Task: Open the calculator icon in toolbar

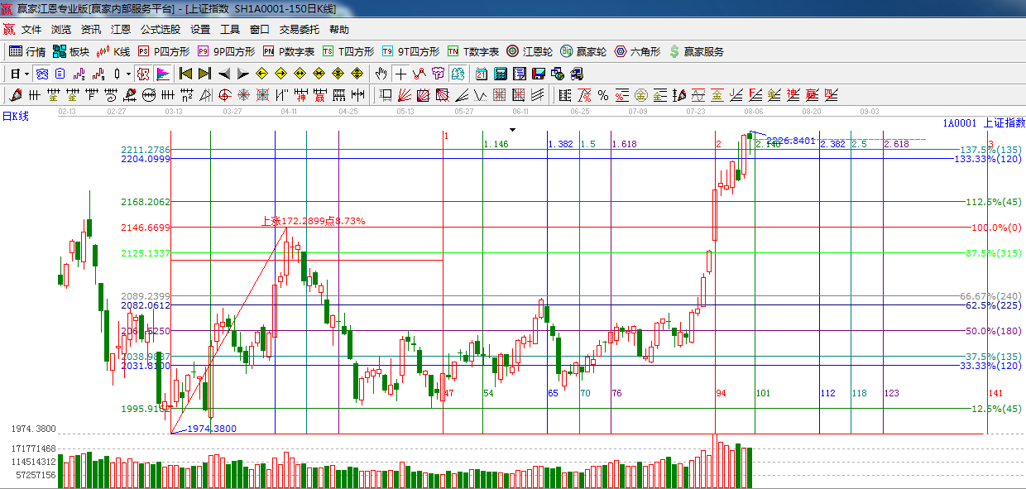Action: tap(500, 74)
